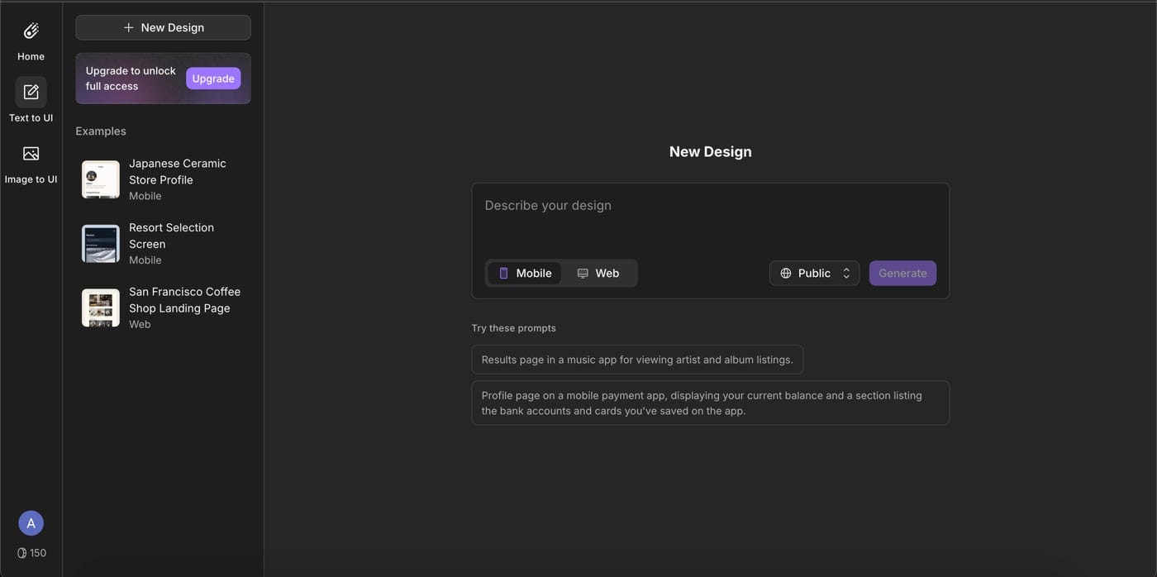Click the Generate button
The image size is (1157, 577).
pos(902,273)
